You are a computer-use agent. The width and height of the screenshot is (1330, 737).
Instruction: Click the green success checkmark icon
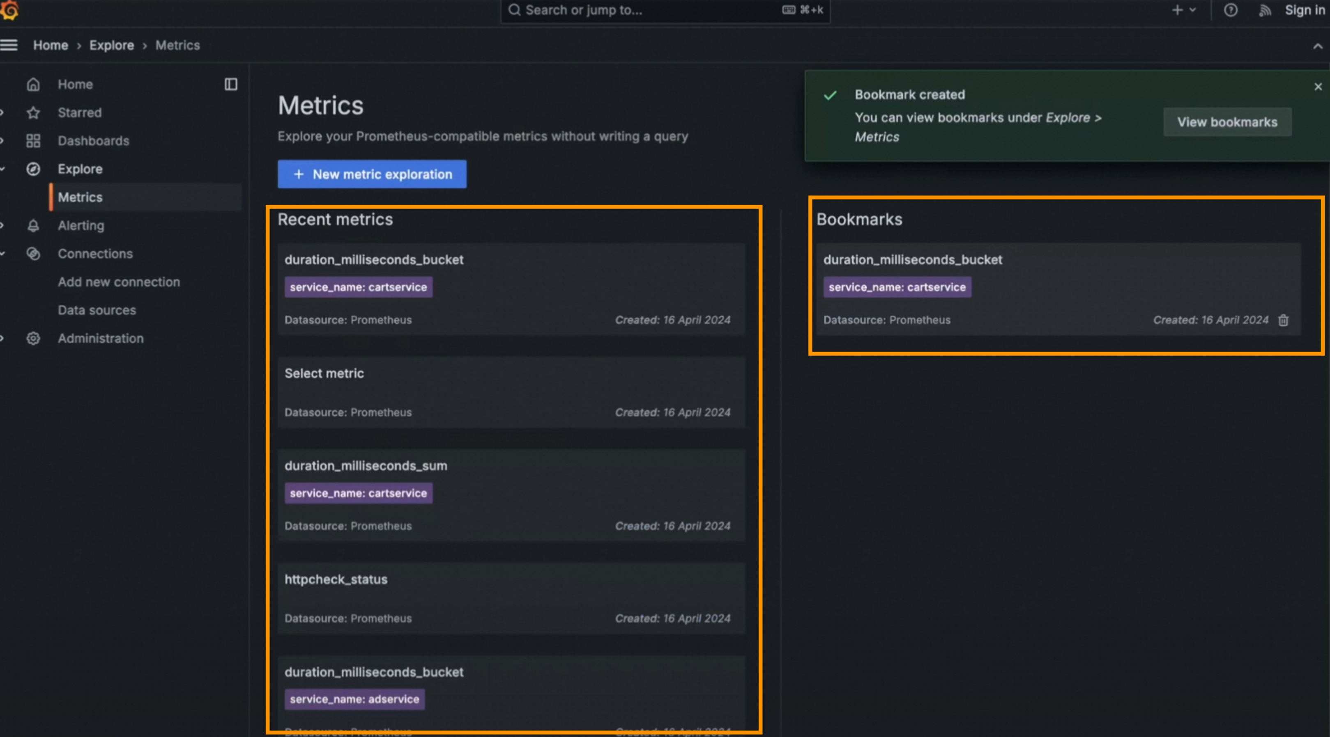(x=830, y=96)
